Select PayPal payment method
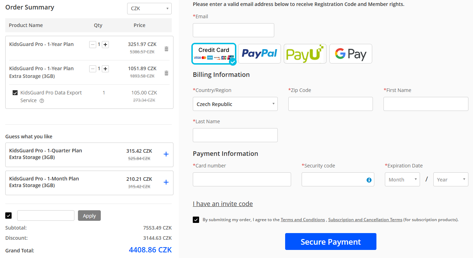Image resolution: width=473 pixels, height=258 pixels. [260, 54]
